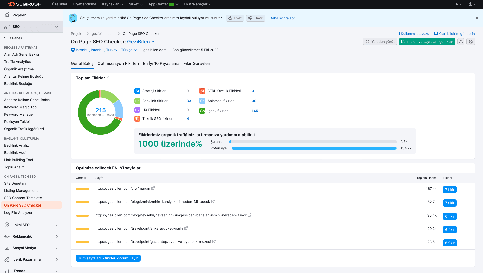
Task: Open the App Center menu
Action: [x=164, y=4]
